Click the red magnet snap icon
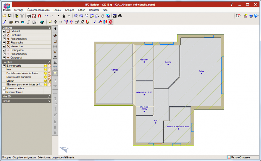 point(39,16)
